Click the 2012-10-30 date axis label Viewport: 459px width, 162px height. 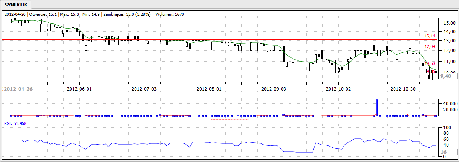[403, 89]
